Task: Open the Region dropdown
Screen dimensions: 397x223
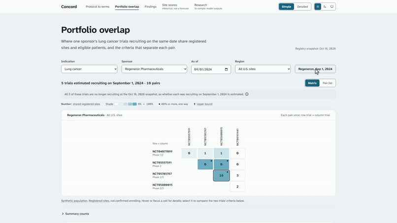Action: tap(263, 69)
